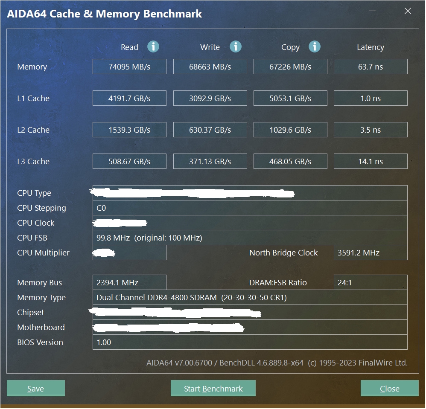Click the North Bridge Clock label
Image resolution: width=426 pixels, height=409 pixels.
(283, 253)
